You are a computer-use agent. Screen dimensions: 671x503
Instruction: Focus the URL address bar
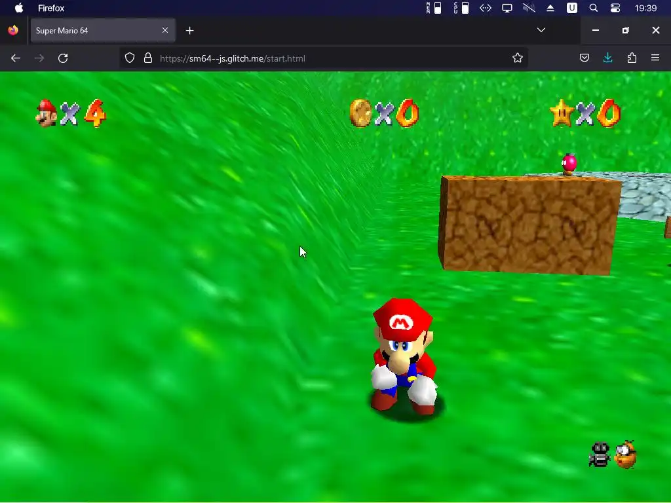324,58
